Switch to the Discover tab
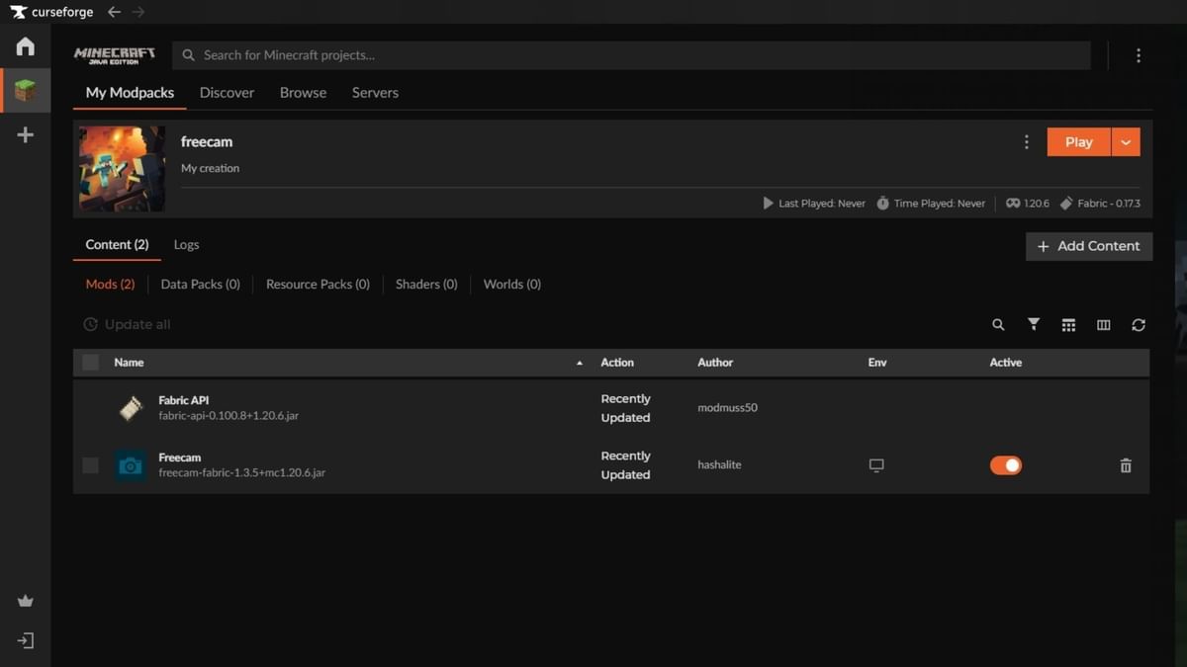This screenshot has height=667, width=1187. click(227, 93)
